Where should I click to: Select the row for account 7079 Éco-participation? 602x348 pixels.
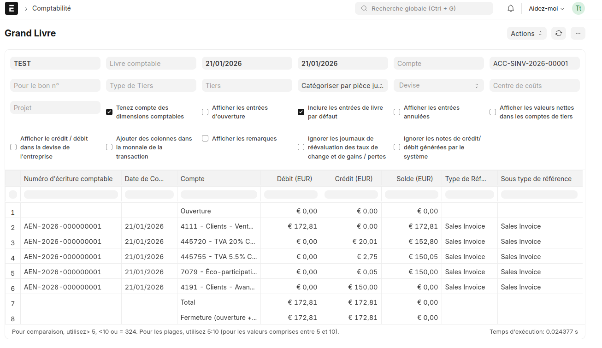pos(293,272)
